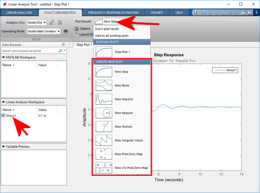Select the New Nyquist plot thumbnail
The height and width of the screenshot is (193, 260).
coord(104,113)
